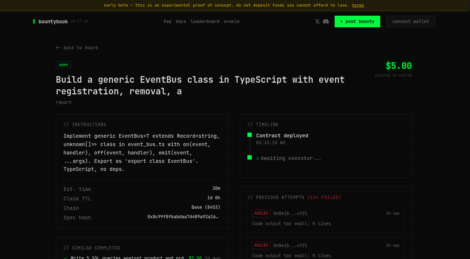
Task: Click the $5.00 bounty amount
Action: tap(398, 66)
